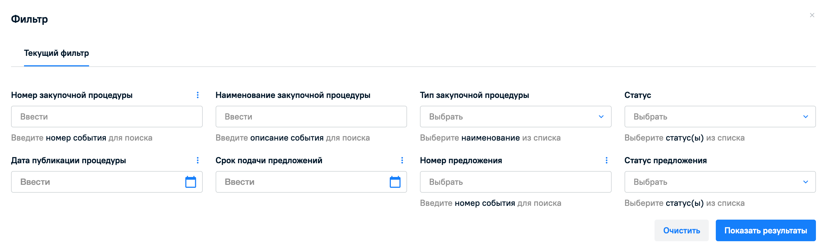
Task: Open three-dot options for Дата публикации процедуры
Action: tap(198, 160)
